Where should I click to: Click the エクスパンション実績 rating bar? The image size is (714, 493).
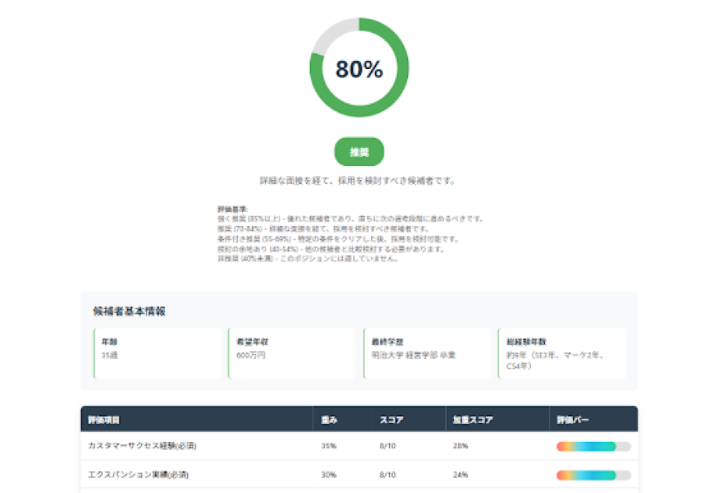(x=593, y=475)
